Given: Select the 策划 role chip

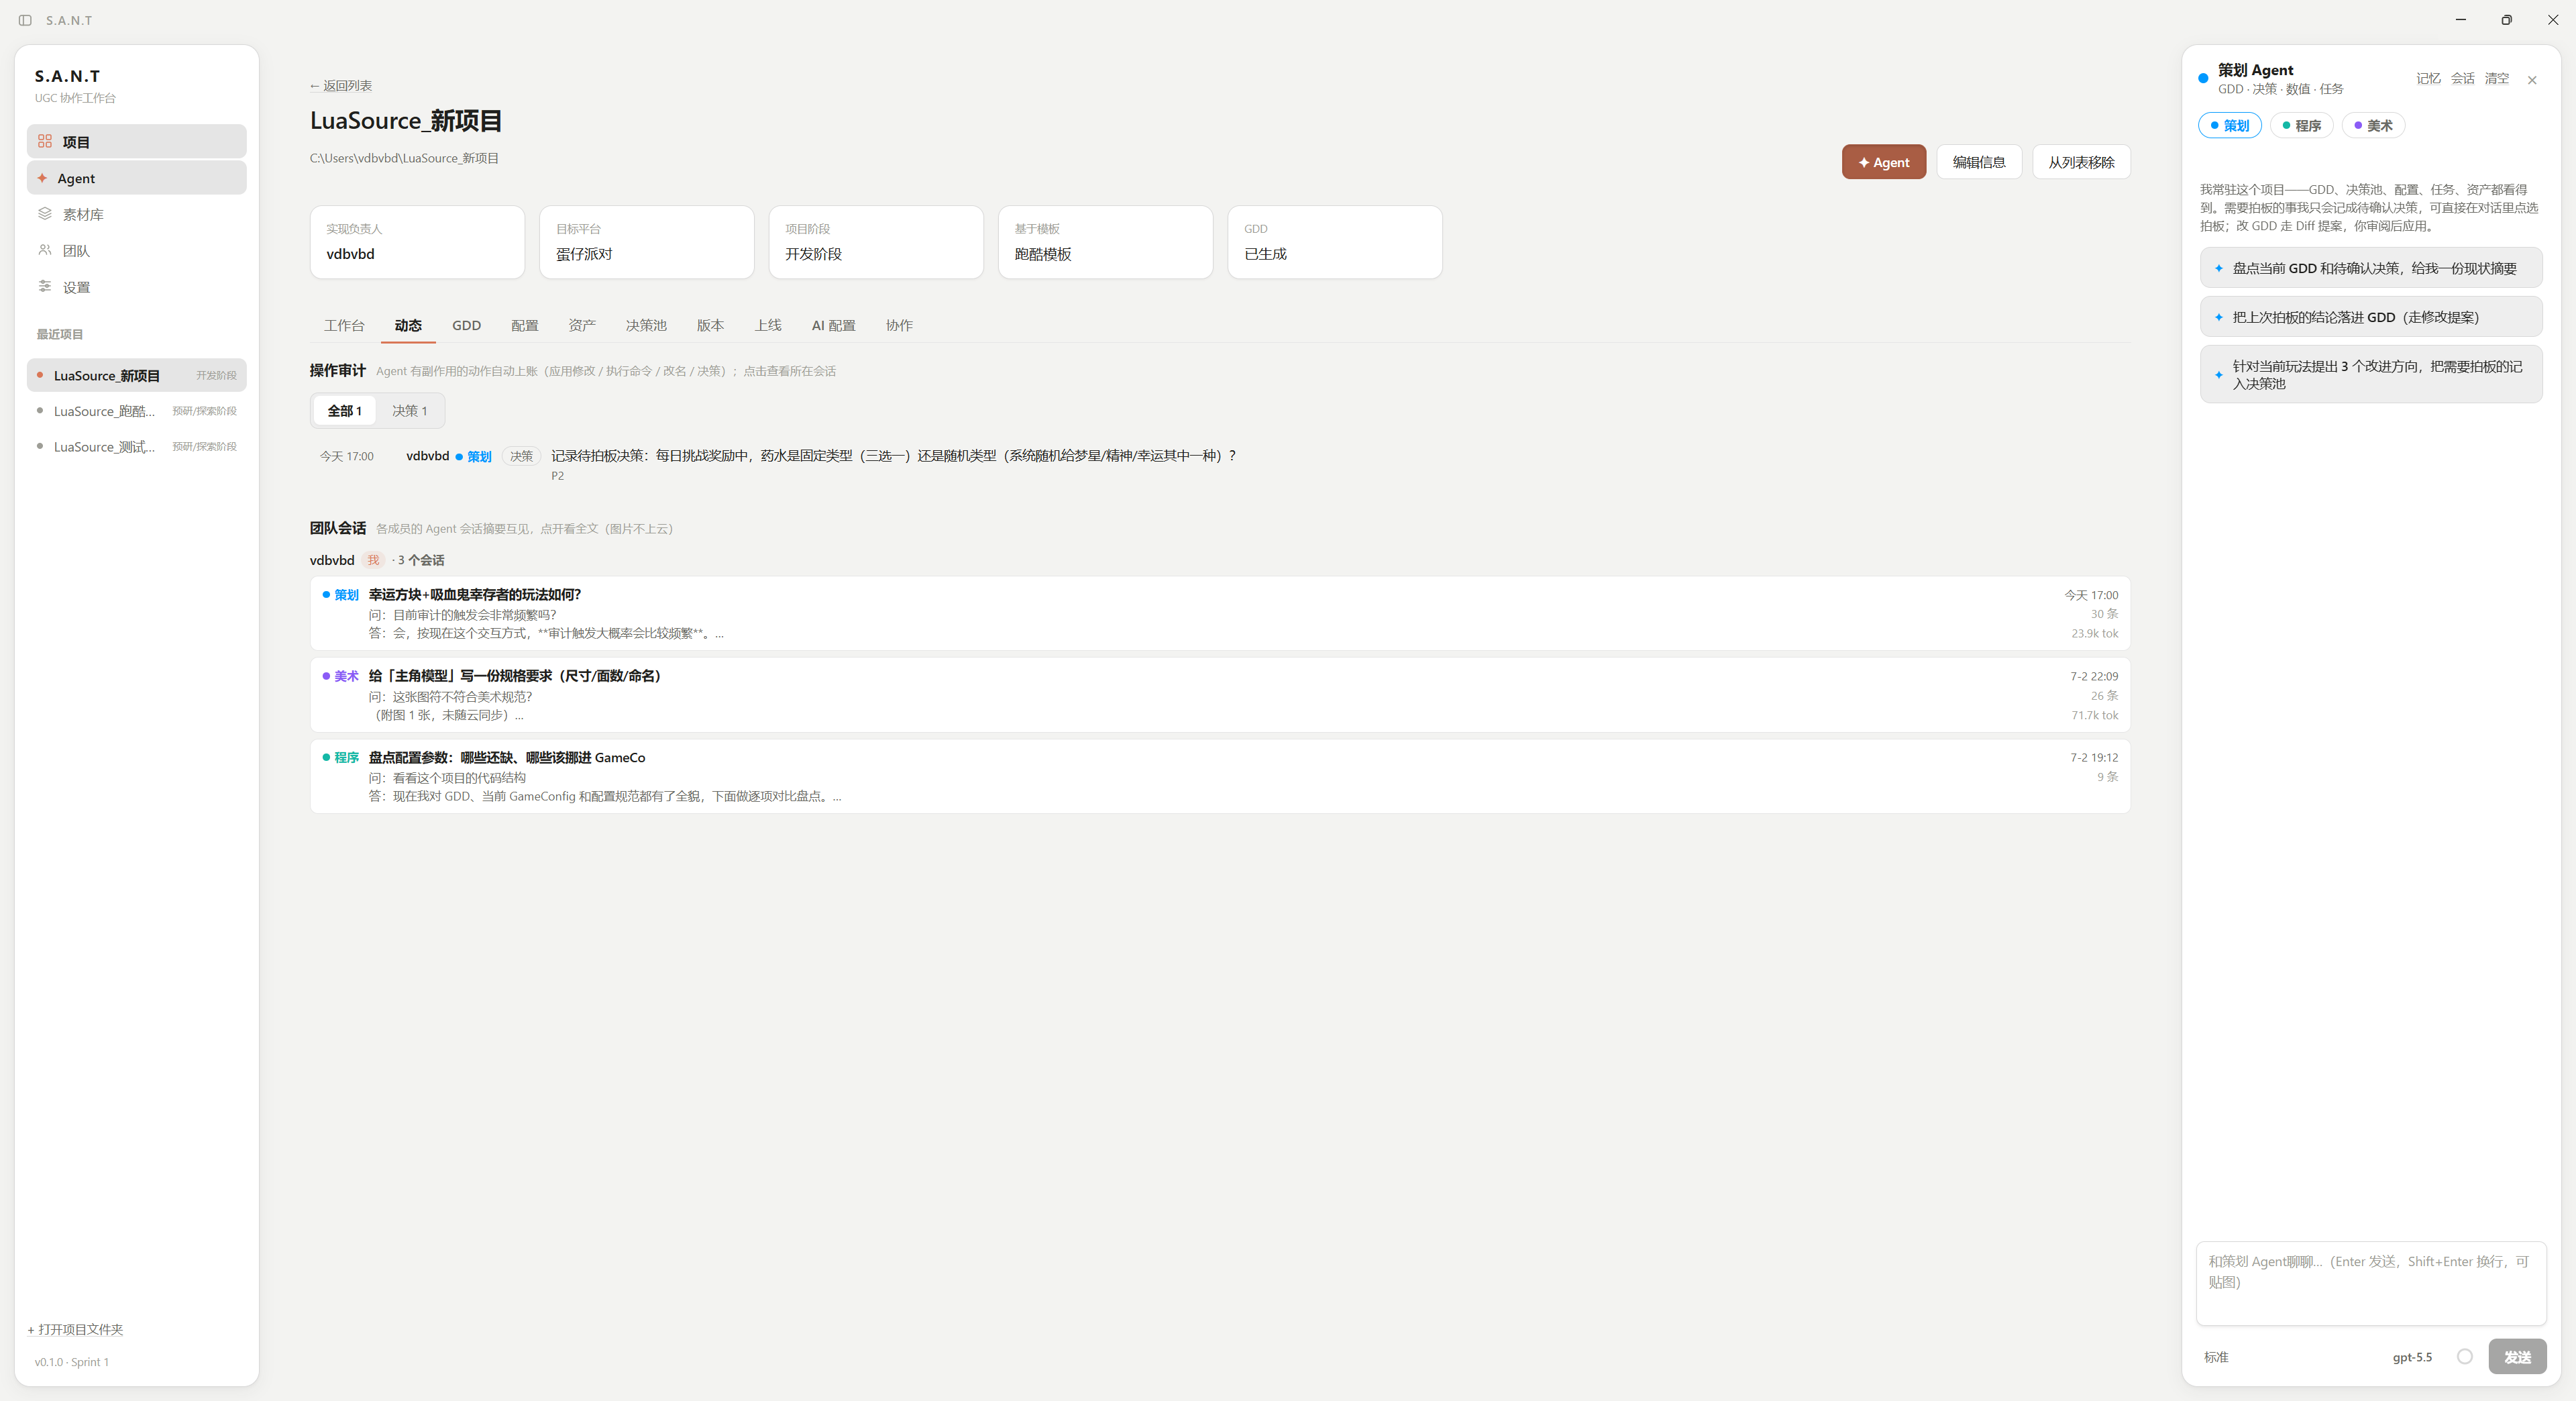Looking at the screenshot, I should click(2229, 125).
